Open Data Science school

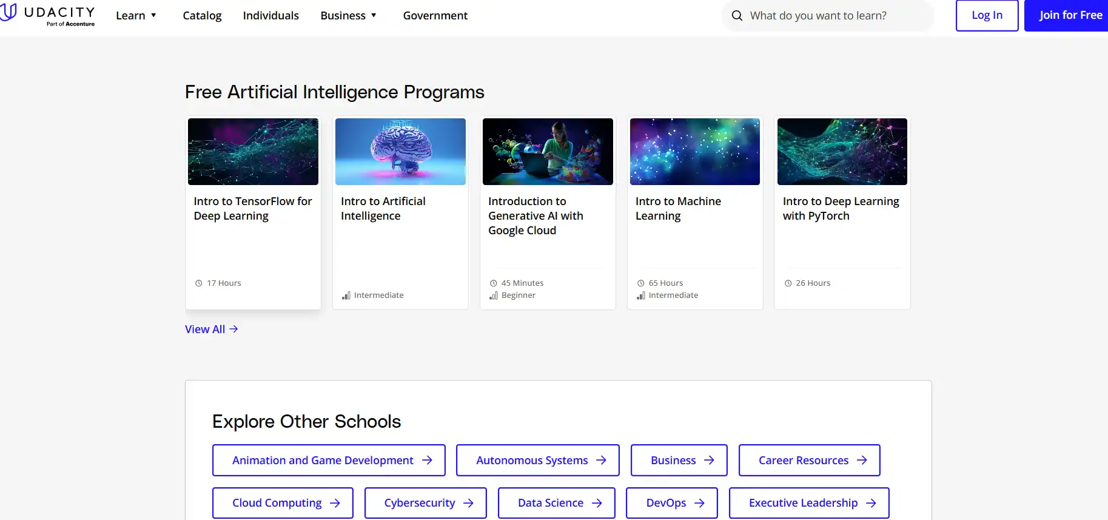tap(557, 503)
